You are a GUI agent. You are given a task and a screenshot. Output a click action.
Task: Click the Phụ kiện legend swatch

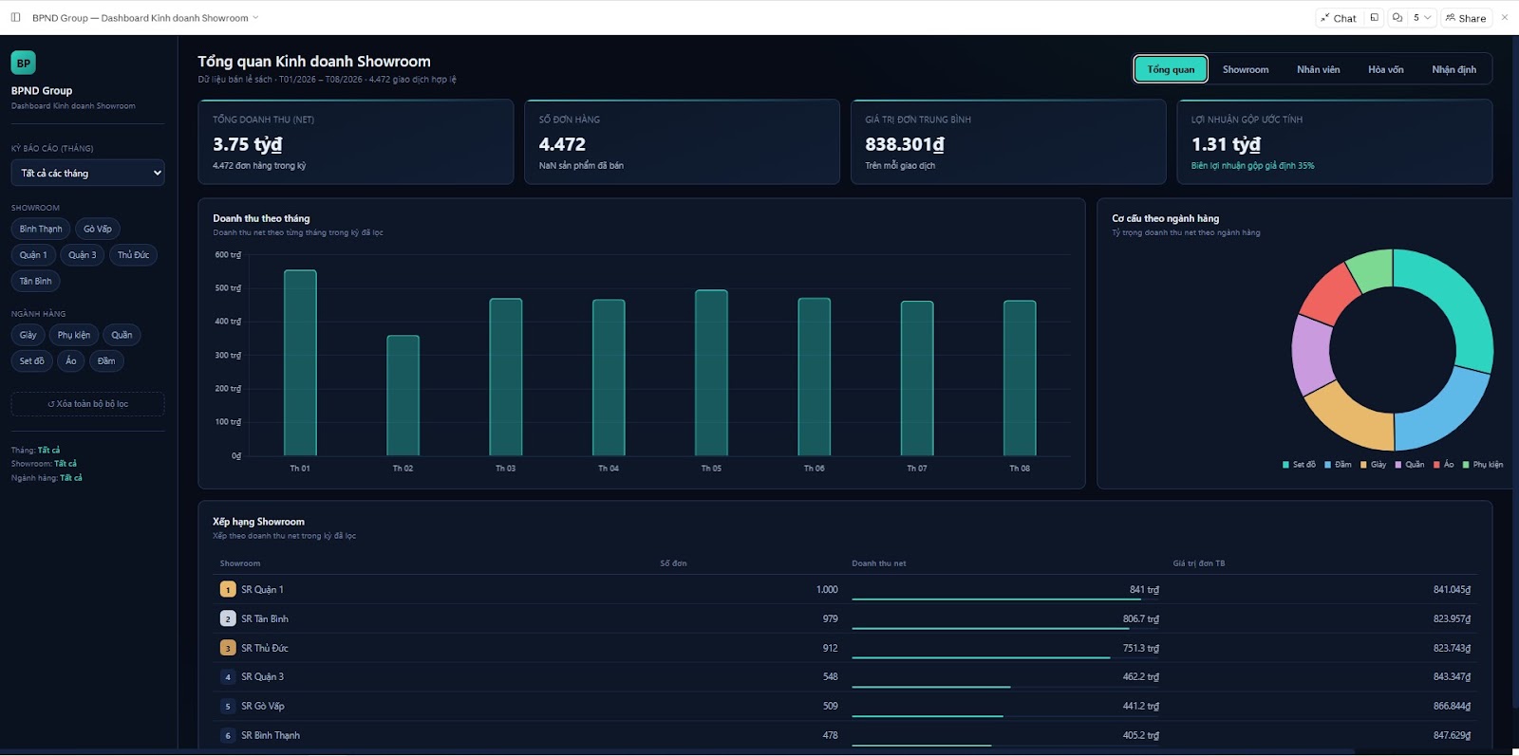(1466, 465)
